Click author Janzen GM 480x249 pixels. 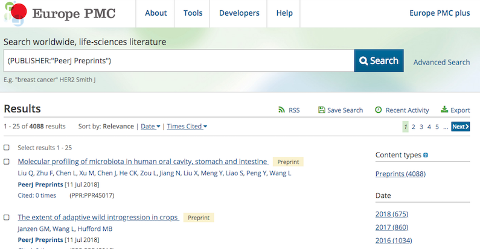point(33,229)
